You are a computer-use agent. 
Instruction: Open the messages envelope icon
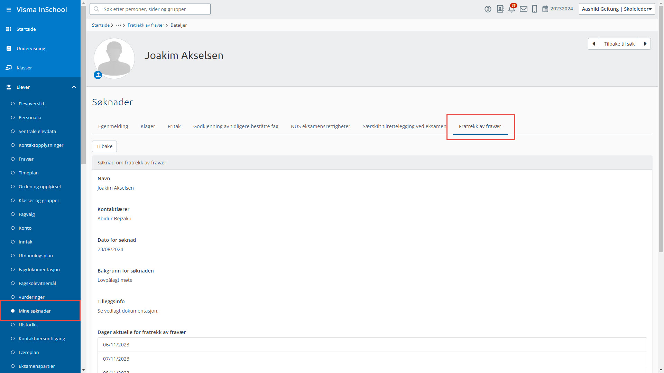tap(524, 9)
